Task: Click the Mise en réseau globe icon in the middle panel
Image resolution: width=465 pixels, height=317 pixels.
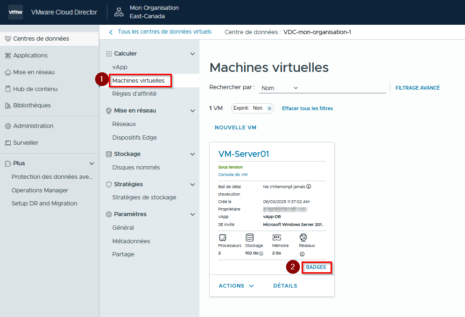Action: [109, 111]
